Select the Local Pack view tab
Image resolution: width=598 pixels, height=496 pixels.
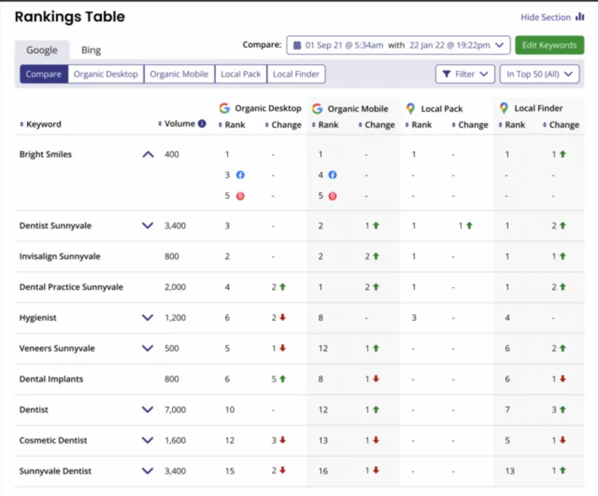(241, 74)
